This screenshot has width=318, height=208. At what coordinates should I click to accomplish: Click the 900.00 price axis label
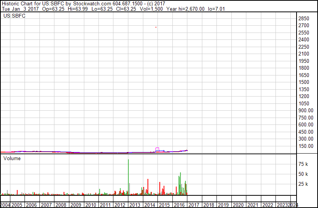(x=306, y=110)
